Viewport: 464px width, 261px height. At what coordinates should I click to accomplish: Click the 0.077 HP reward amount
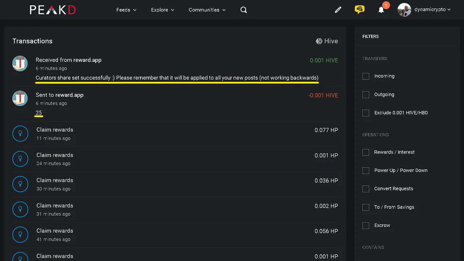(326, 130)
